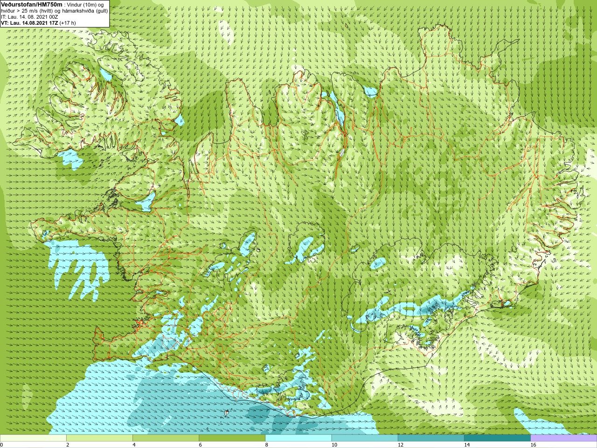The height and width of the screenshot is (448, 597).
Task: Select the 'VT: Lau. 14.08.2021 17Z' line
Action: pyautogui.click(x=38, y=22)
